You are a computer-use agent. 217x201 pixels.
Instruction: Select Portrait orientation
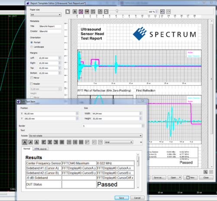coord(32,42)
